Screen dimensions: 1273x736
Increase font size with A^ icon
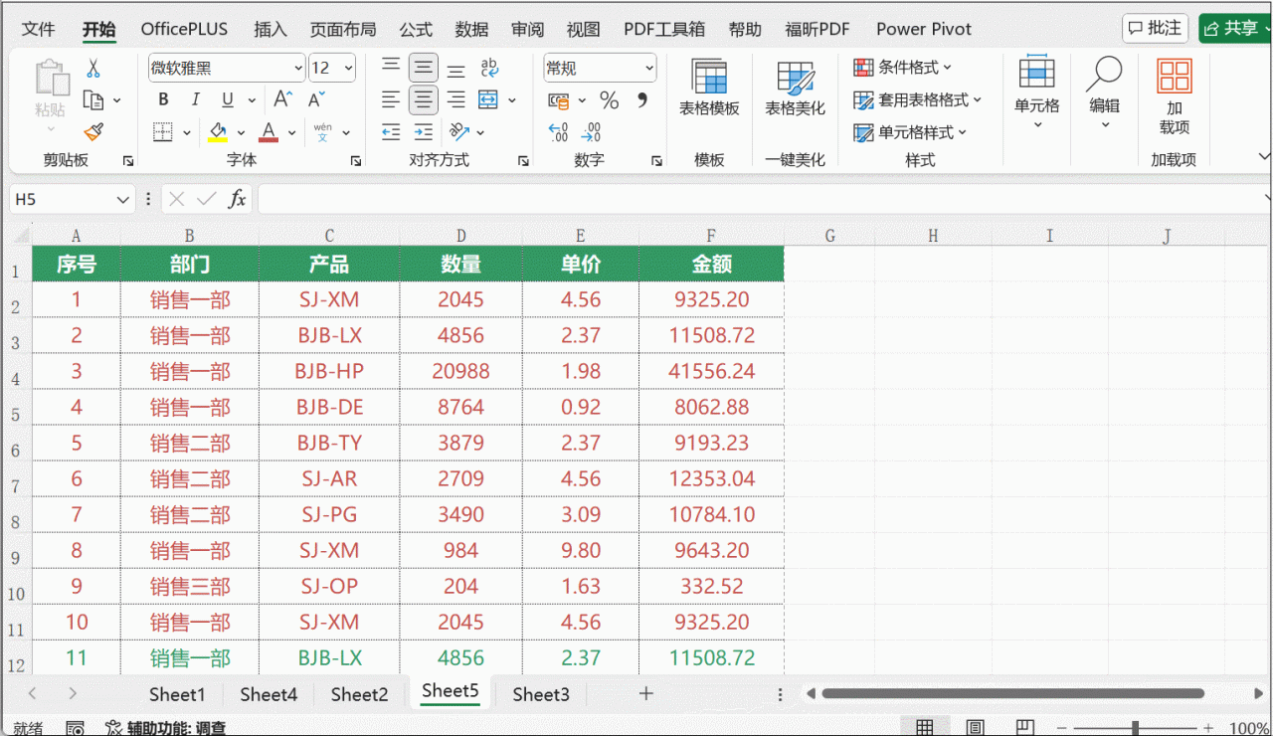tap(282, 99)
